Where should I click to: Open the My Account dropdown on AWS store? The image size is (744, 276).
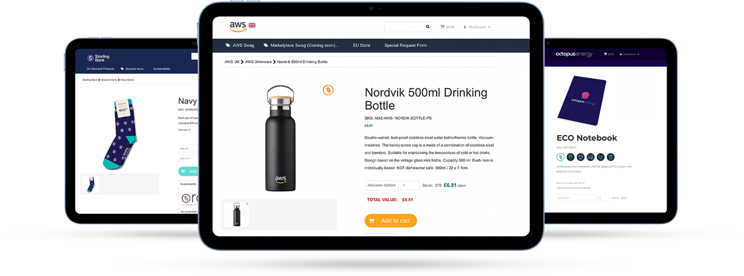coord(477,27)
